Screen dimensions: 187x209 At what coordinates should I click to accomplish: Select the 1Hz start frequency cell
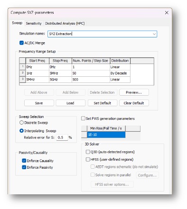coord(37,73)
